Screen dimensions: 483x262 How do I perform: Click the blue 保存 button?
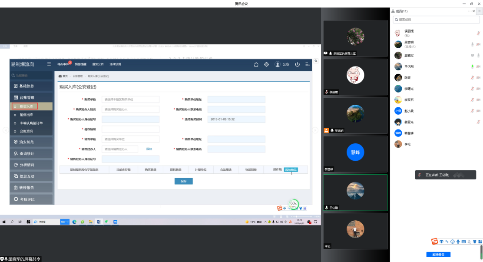[183, 181]
